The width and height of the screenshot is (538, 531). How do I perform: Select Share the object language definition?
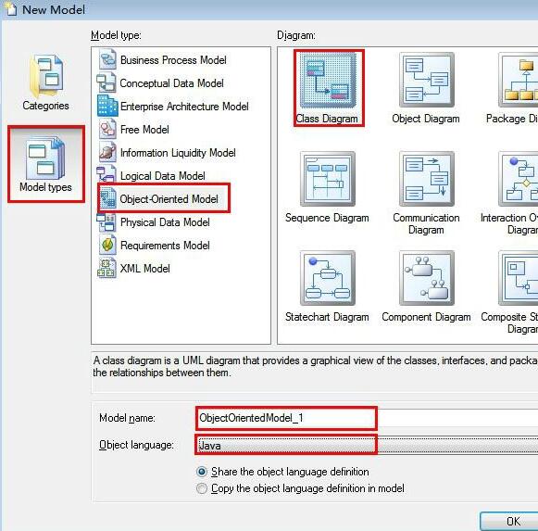[202, 472]
